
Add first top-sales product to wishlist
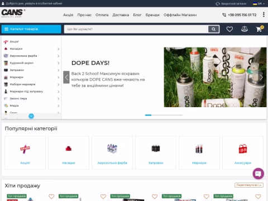pyautogui.click(x=51, y=197)
